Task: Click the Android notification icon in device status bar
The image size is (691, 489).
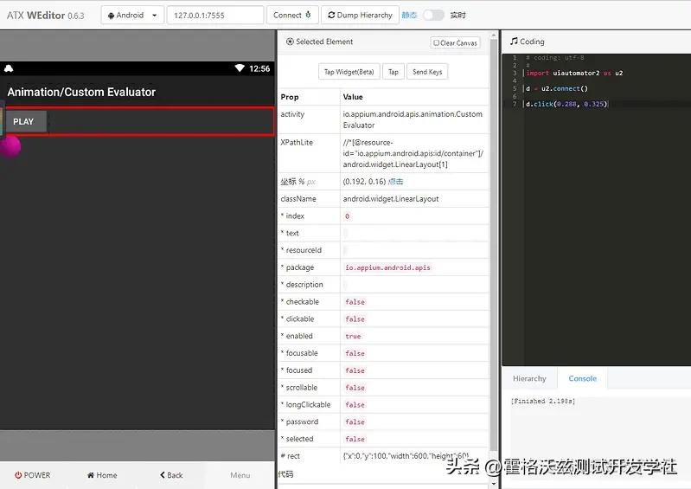Action: [x=9, y=68]
